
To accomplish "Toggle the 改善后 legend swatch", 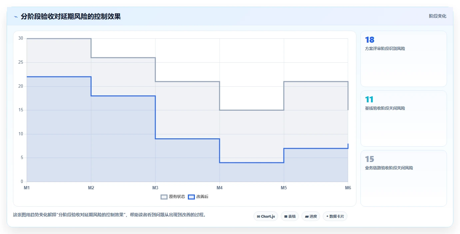I will coord(191,197).
